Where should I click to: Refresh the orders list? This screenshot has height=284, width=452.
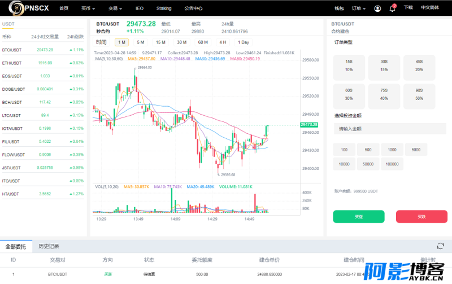tap(440, 246)
